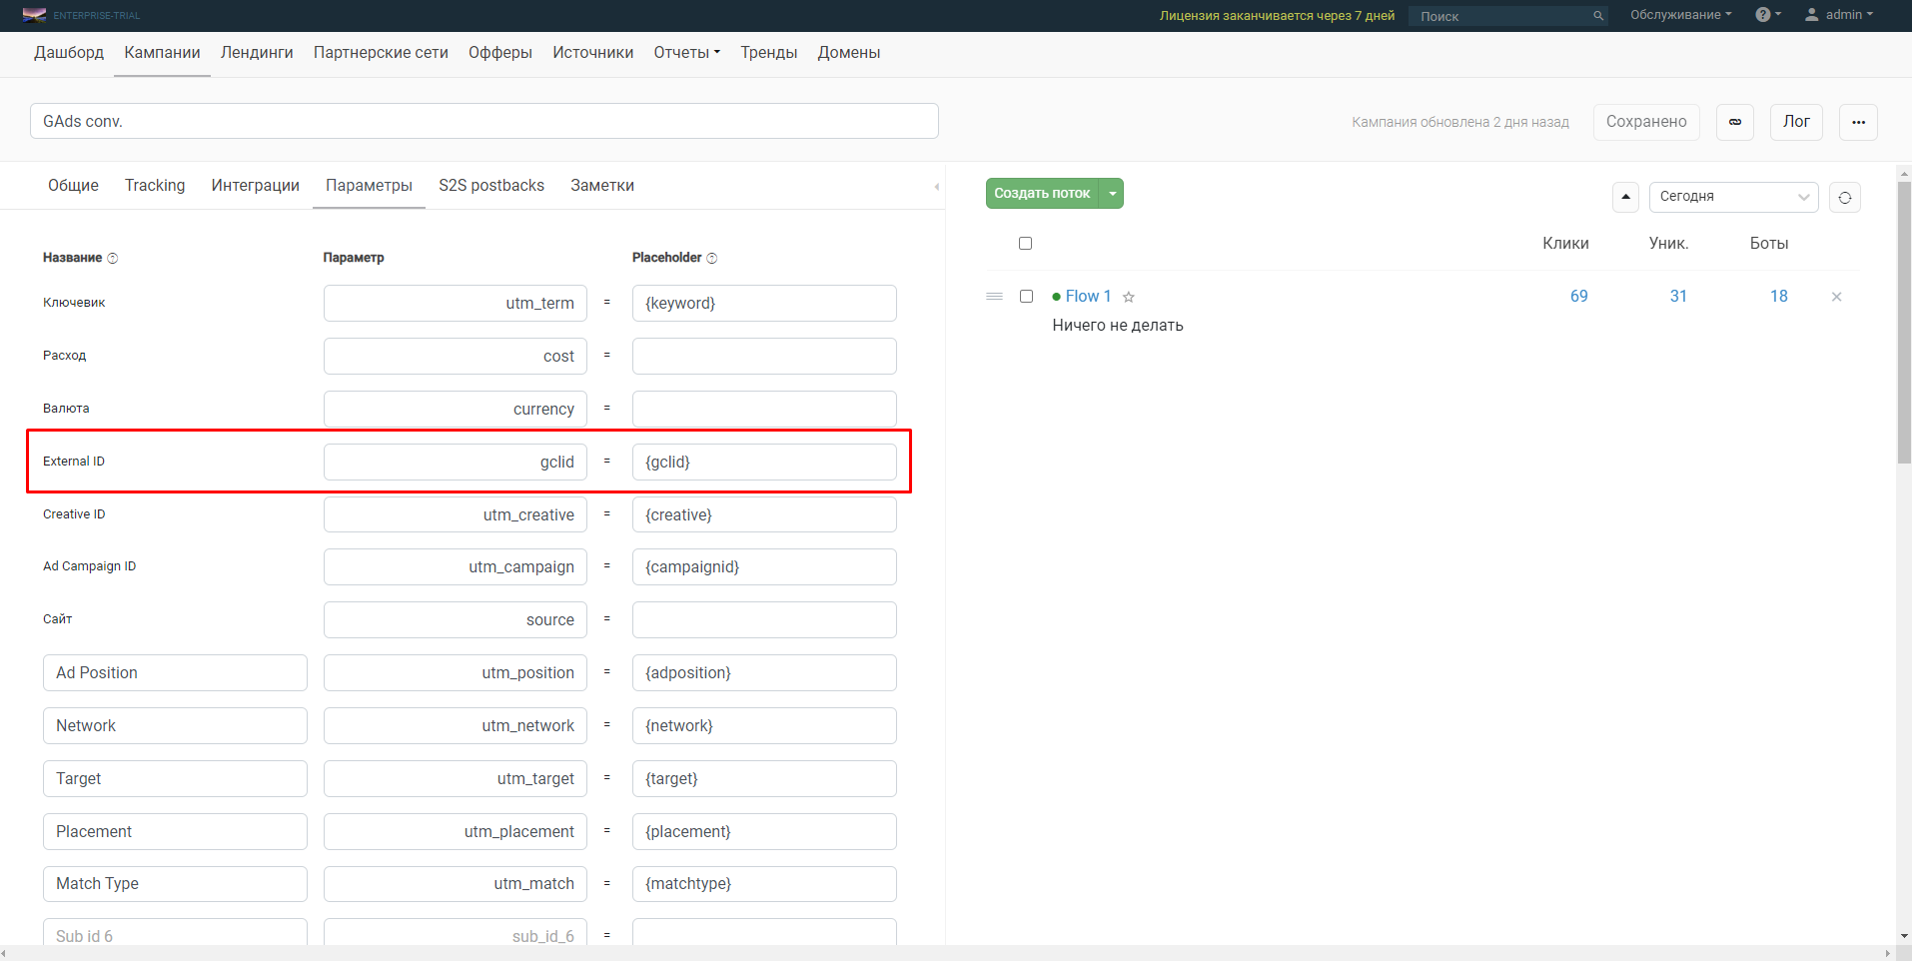This screenshot has width=1912, height=961.
Task: Click the license expiry notice
Action: tap(1277, 15)
